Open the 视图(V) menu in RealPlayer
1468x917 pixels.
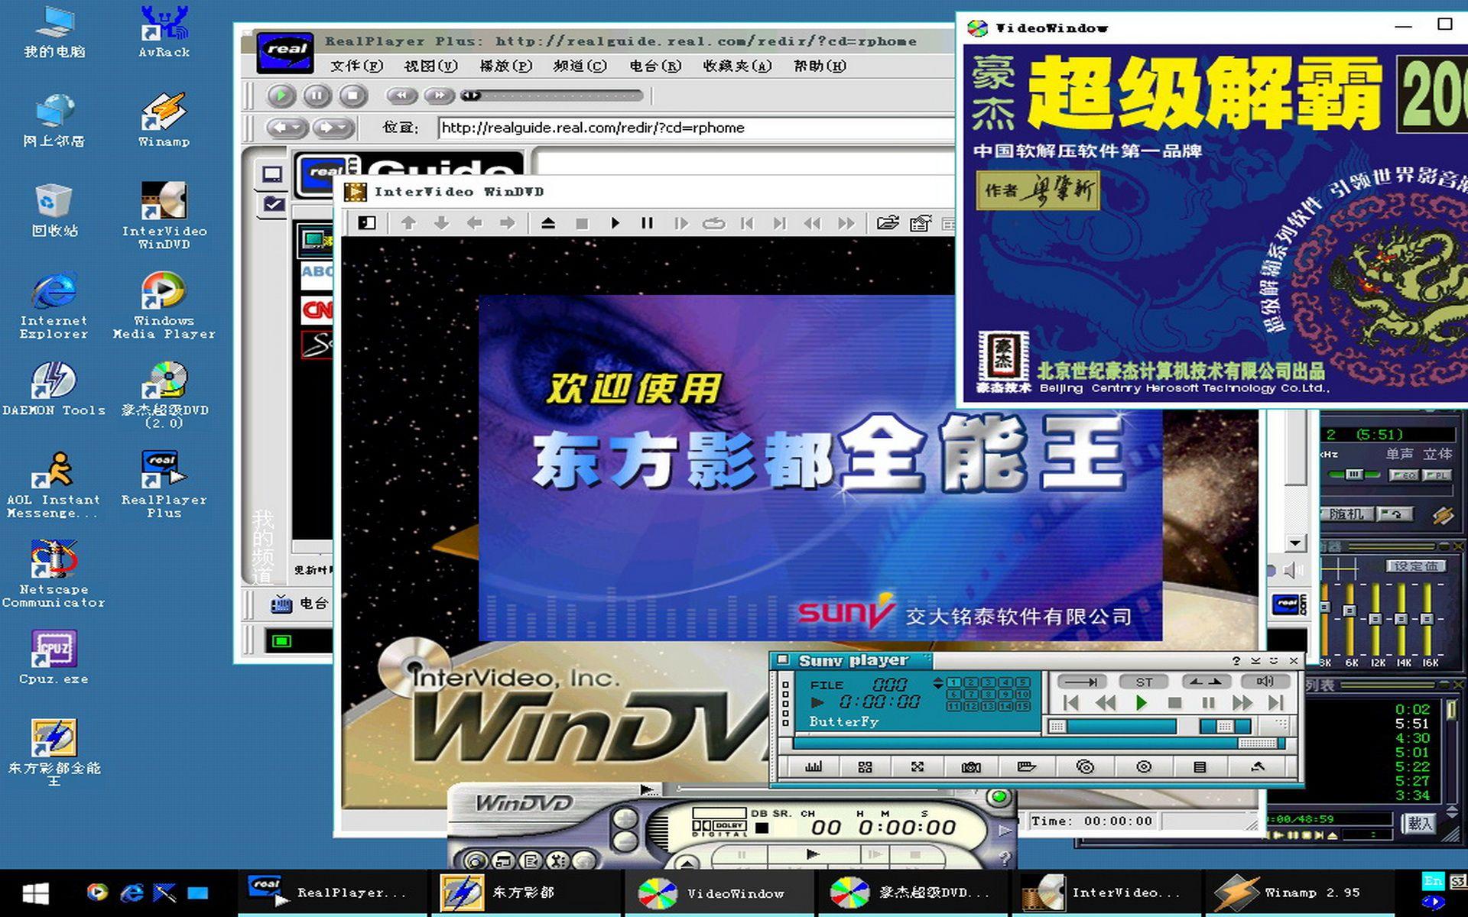coord(430,66)
